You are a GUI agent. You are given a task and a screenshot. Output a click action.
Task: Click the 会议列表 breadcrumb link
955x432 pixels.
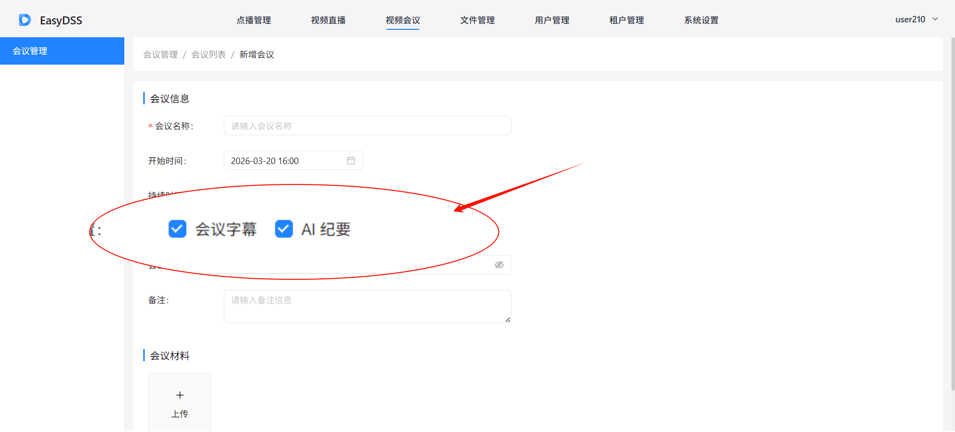click(208, 55)
